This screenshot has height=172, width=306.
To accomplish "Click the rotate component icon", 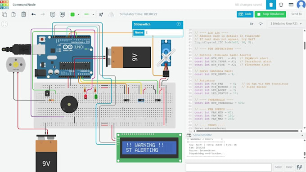I will click(101, 14).
